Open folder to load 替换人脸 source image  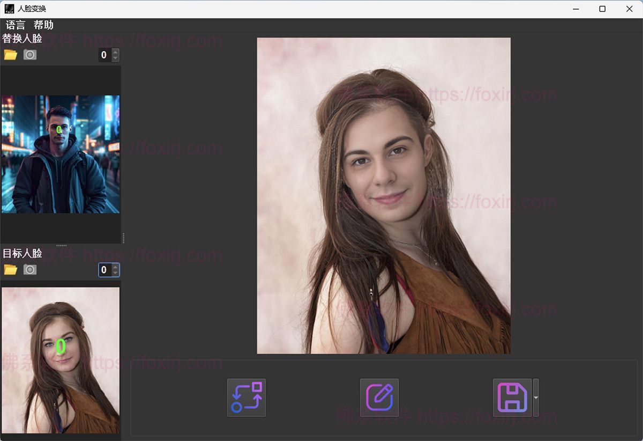10,55
